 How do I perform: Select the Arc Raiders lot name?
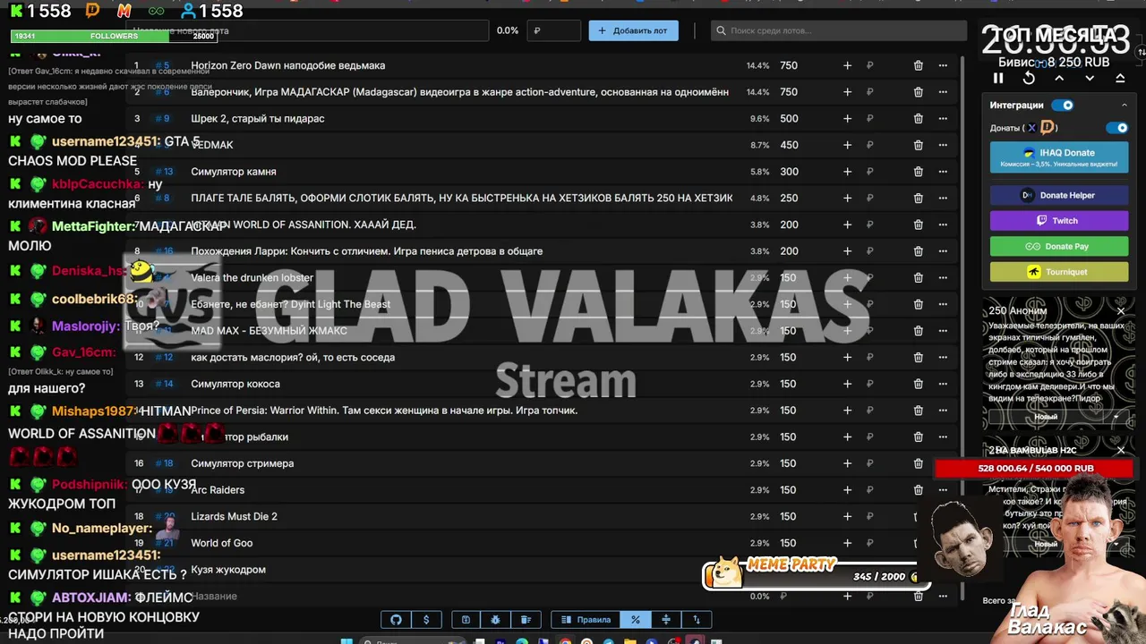(218, 490)
